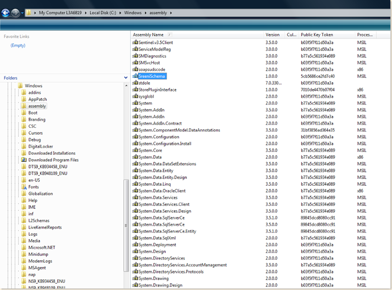Click the Sentinel.v3.5Client assembly icon
Image resolution: width=392 pixels, height=290 pixels.
pyautogui.click(x=135, y=43)
